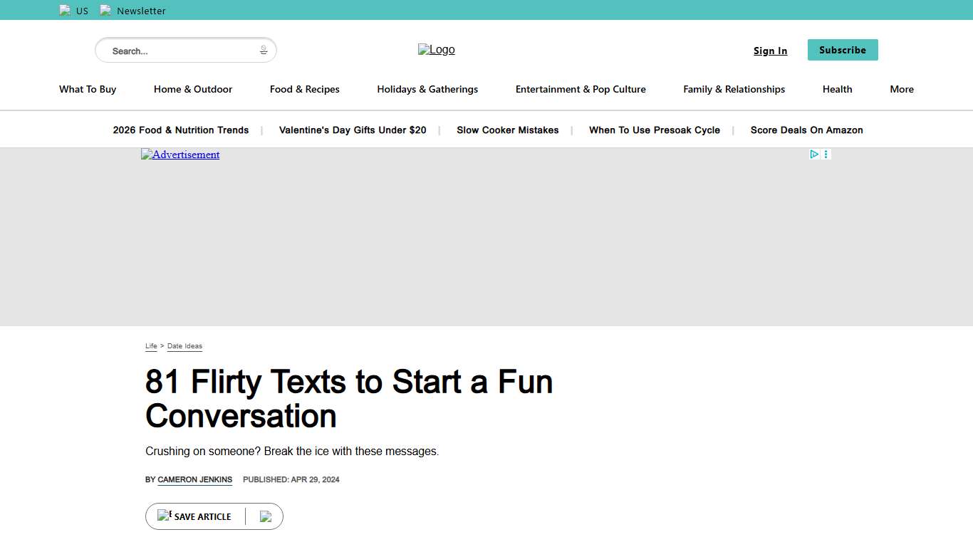Open the Sign In link
The width and height of the screenshot is (973, 547).
tap(770, 51)
